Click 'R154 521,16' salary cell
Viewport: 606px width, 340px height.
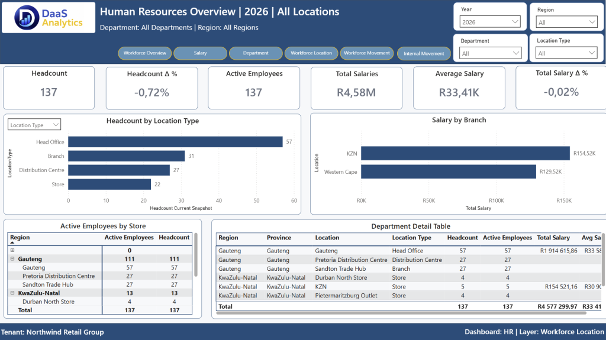(561, 287)
